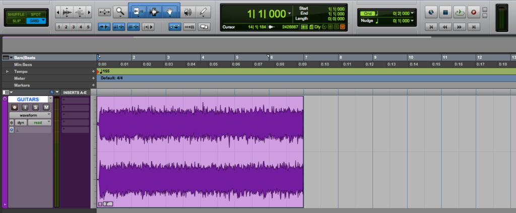Zoom in horizontally with the right arrow
The height and width of the screenshot is (213, 516).
[x=89, y=13]
